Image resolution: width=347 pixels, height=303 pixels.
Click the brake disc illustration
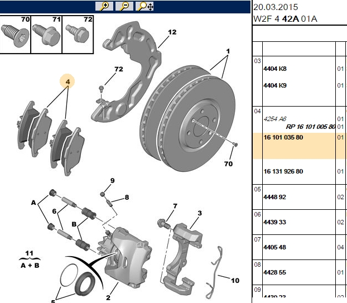click(x=187, y=118)
